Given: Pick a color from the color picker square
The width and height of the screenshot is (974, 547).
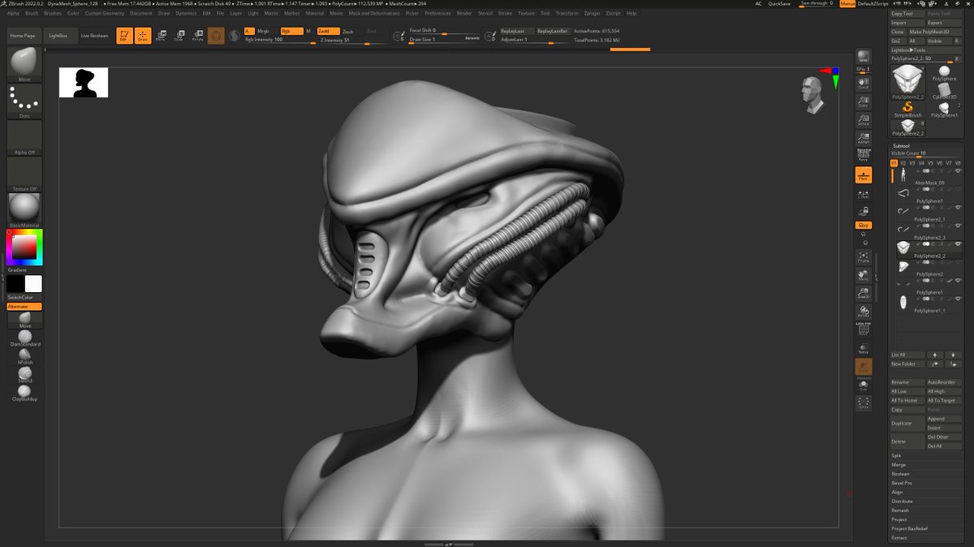Looking at the screenshot, I should 24,248.
